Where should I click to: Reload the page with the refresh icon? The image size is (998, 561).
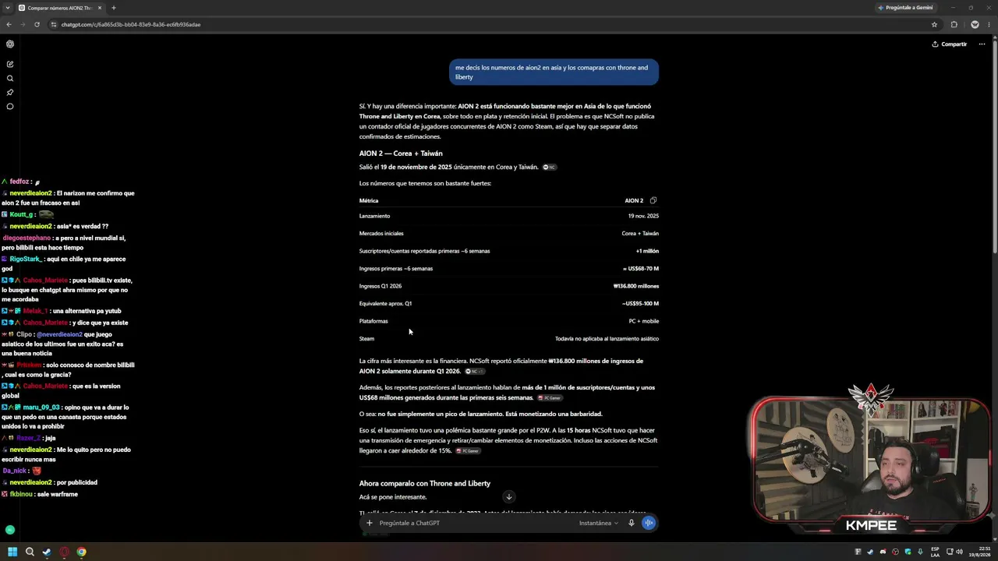click(37, 24)
